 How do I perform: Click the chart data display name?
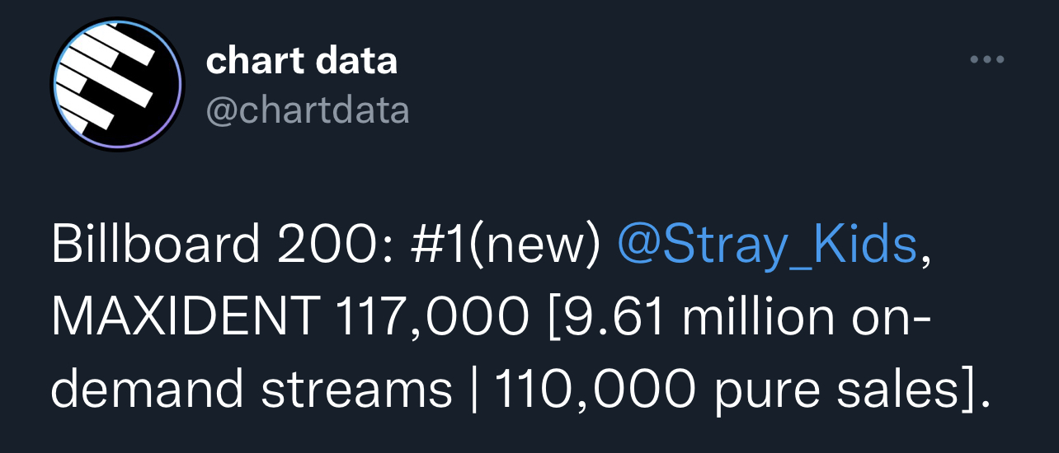[x=302, y=60]
